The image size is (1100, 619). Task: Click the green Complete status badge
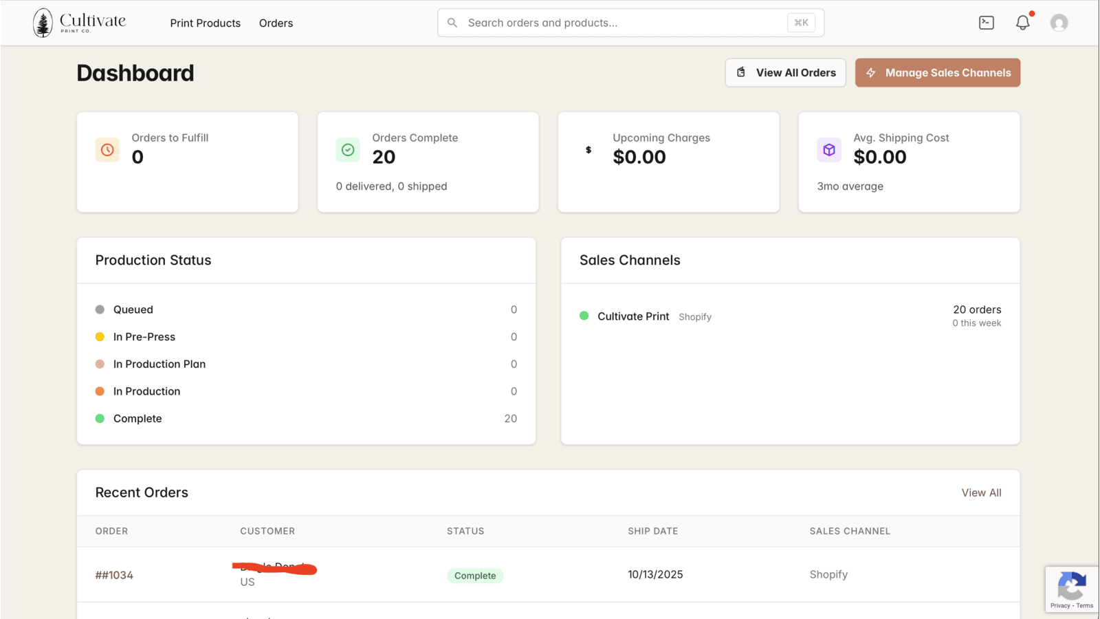(475, 576)
